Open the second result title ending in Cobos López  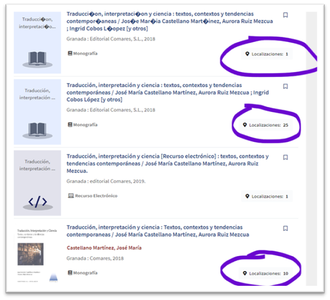[167, 92]
